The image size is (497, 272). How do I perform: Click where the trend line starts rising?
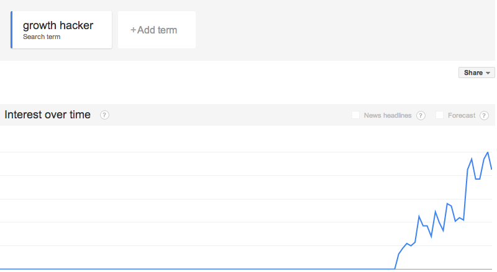394,268
